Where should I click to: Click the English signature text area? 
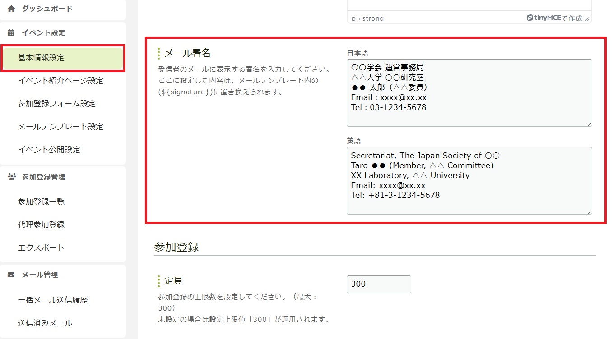click(469, 180)
